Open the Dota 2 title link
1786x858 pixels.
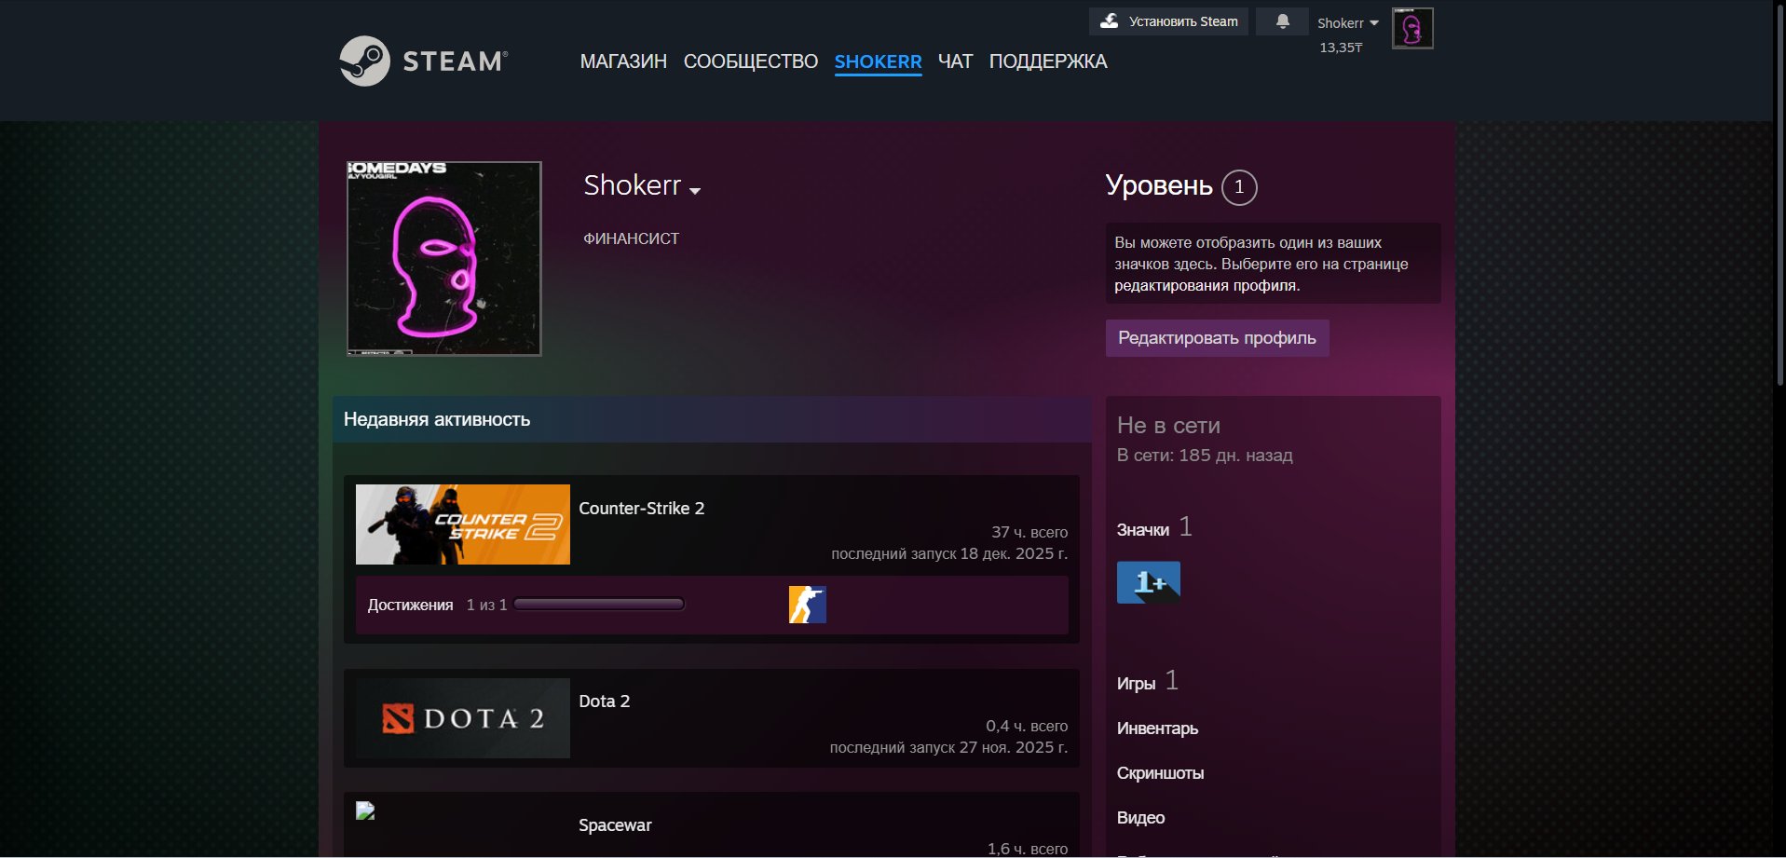[604, 701]
